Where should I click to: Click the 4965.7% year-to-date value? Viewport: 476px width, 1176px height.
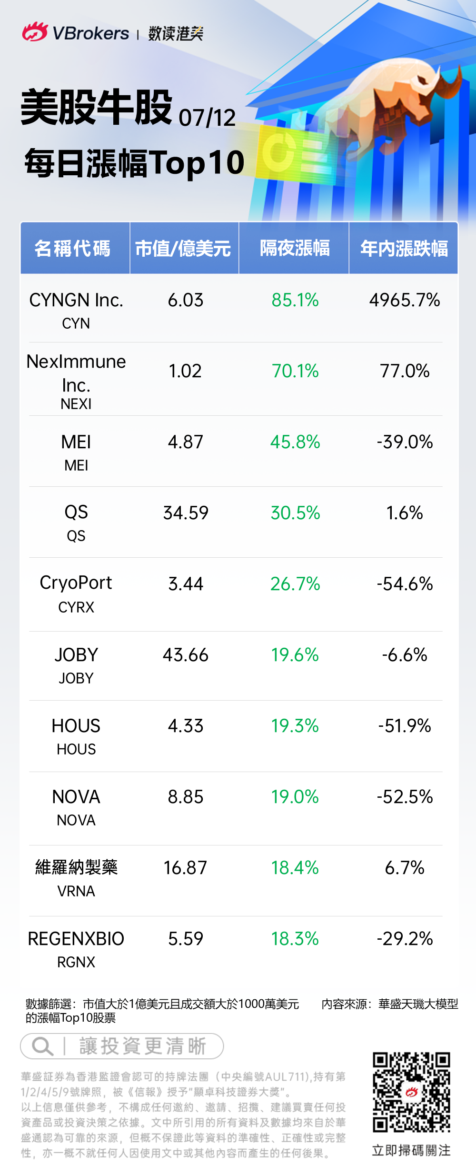coord(405,301)
